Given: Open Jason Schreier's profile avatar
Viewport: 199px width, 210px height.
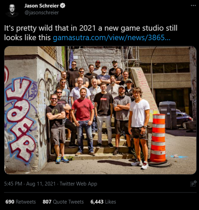Looking at the screenshot, I should tap(12, 10).
